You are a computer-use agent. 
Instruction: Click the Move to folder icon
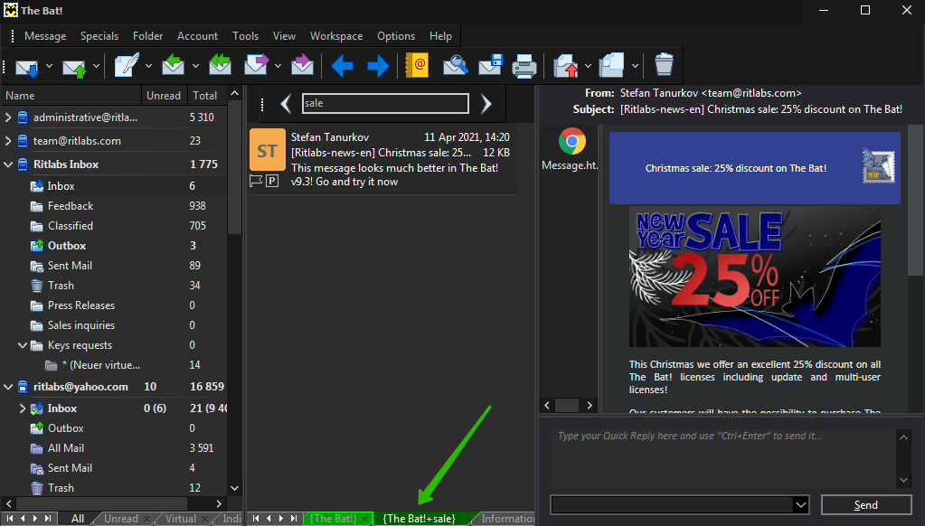click(566, 65)
